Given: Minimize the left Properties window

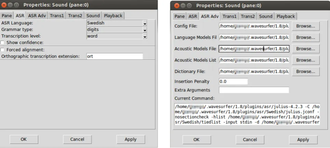Looking at the screenshot, I should click(x=10, y=5).
